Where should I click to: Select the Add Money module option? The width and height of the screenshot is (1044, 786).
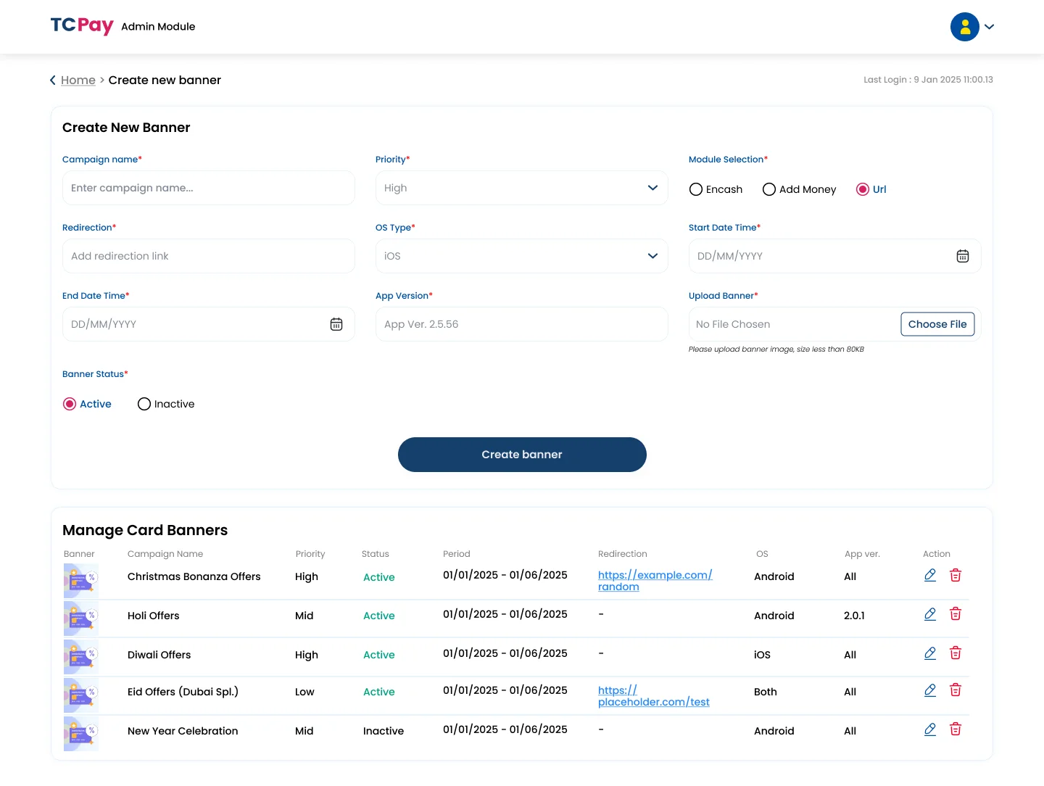[769, 189]
